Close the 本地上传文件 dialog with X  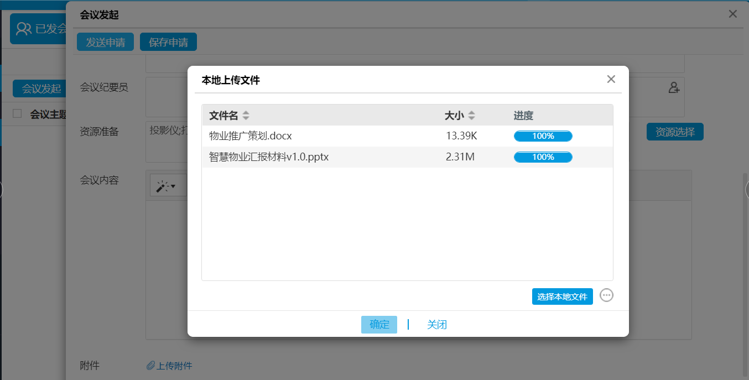point(611,79)
